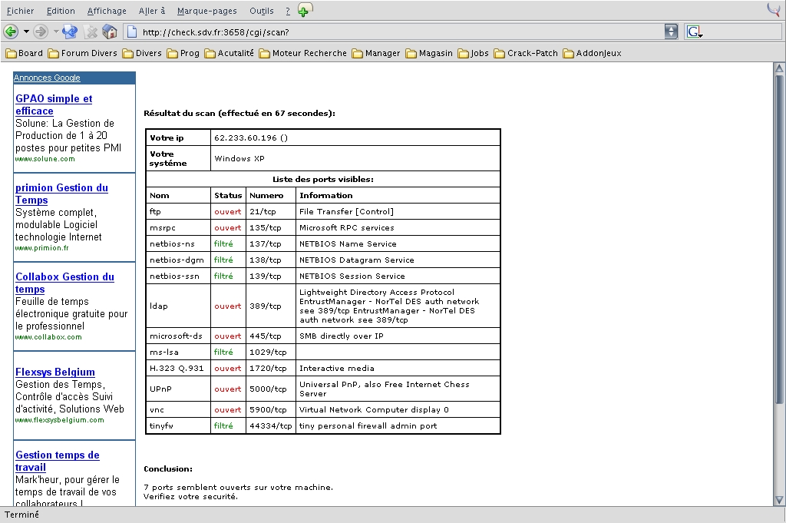Screen dimensions: 786x523
Task: Open the Fichier menu
Action: tap(21, 11)
